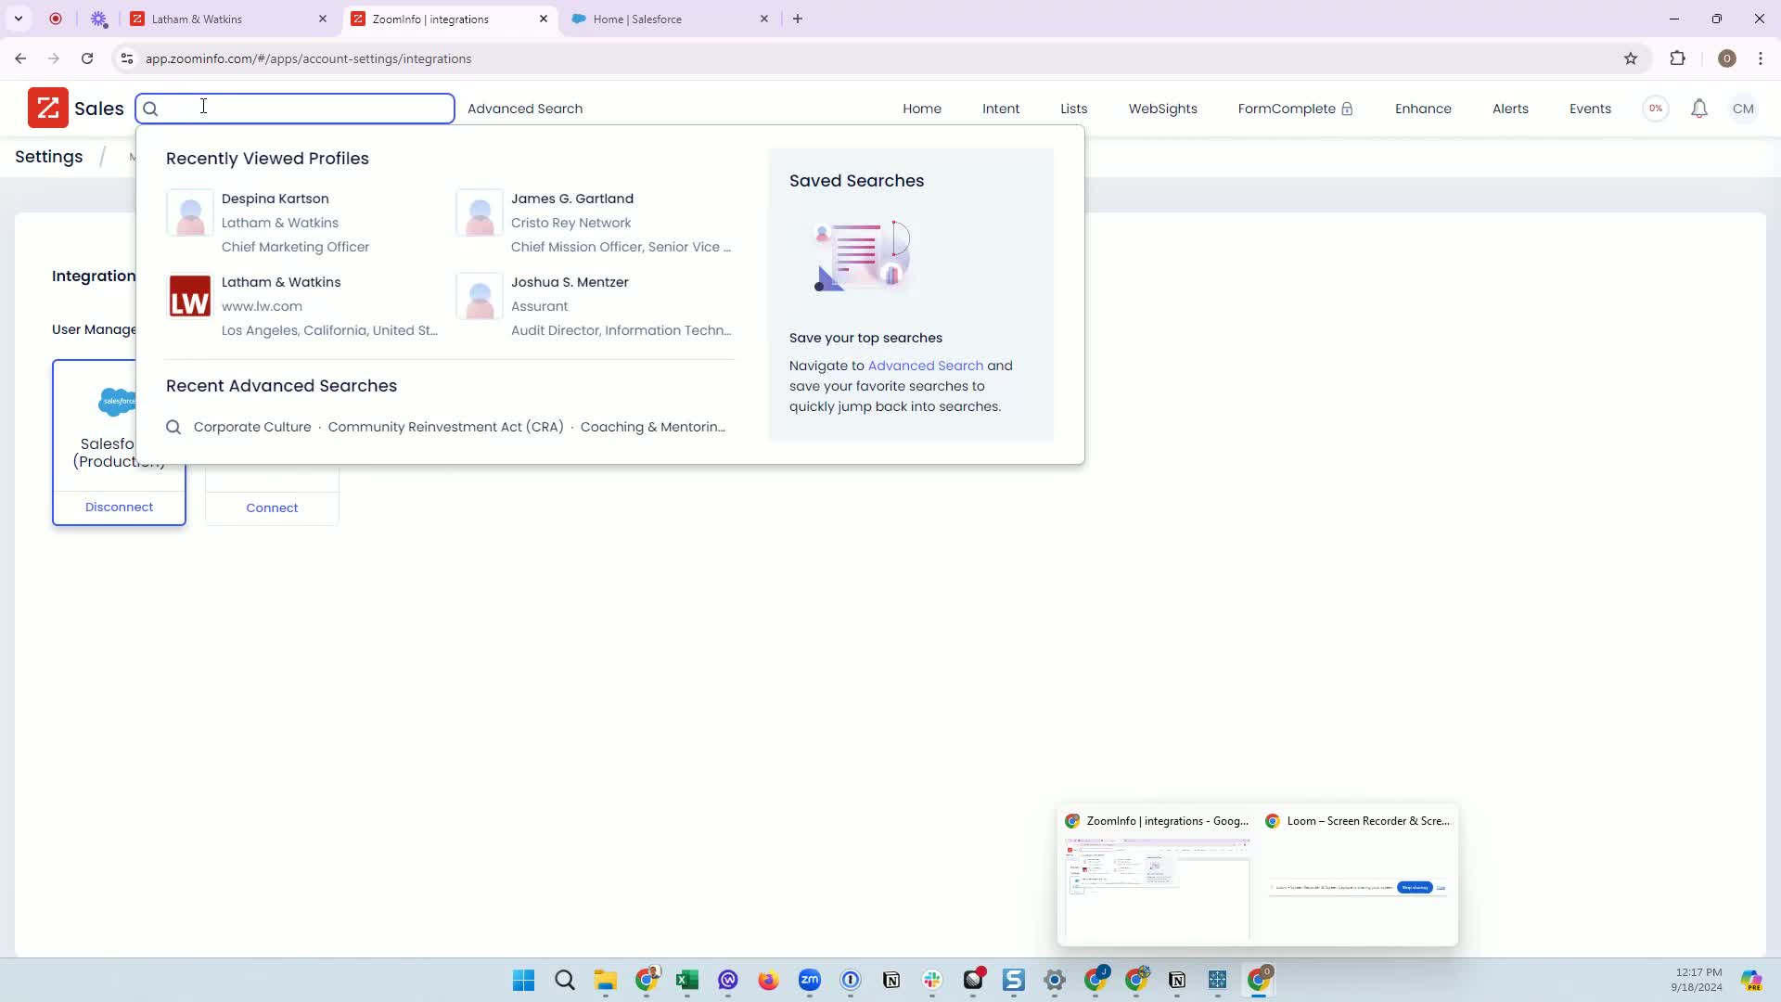
Task: Click the Connect button for integration
Action: click(x=272, y=508)
